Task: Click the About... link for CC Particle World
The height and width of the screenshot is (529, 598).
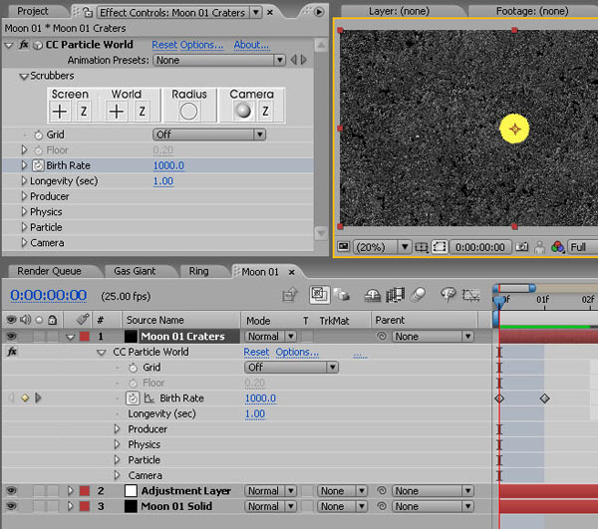Action: coord(251,45)
